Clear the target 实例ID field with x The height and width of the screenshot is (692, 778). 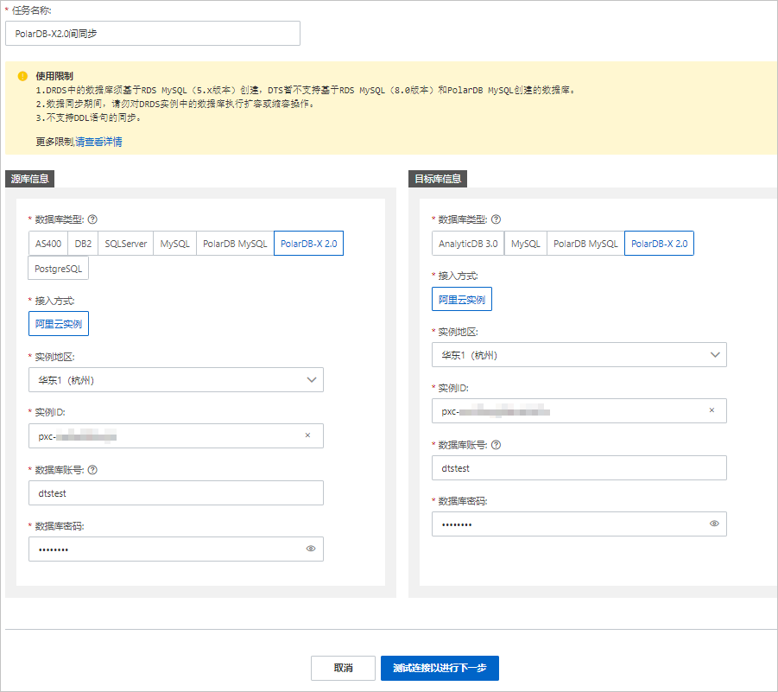coord(712,410)
